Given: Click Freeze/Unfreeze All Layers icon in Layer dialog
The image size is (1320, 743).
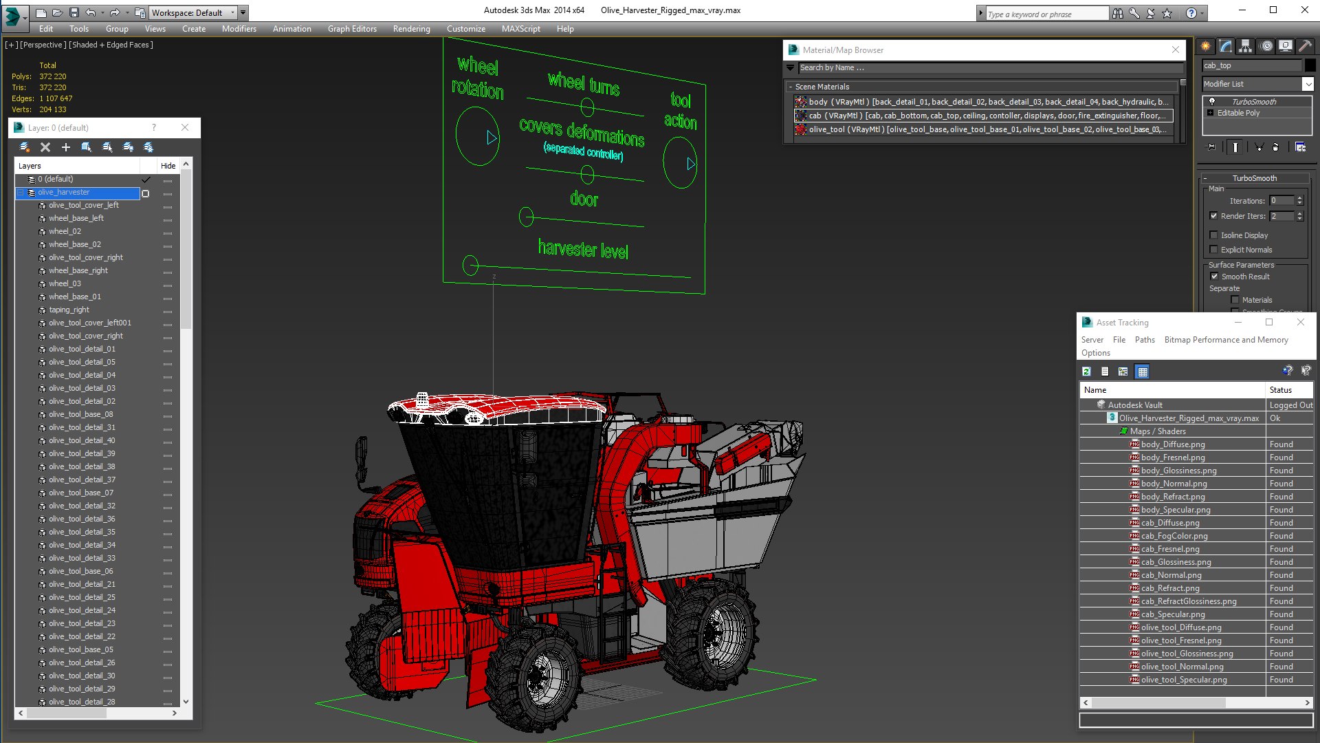Looking at the screenshot, I should point(148,147).
